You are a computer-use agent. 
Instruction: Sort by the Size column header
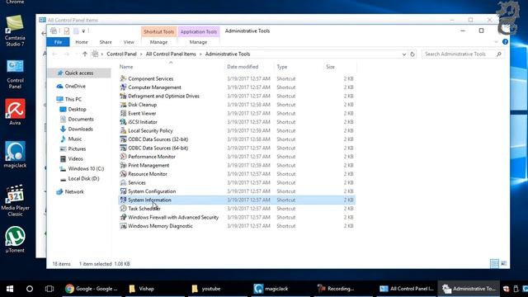pyautogui.click(x=330, y=67)
